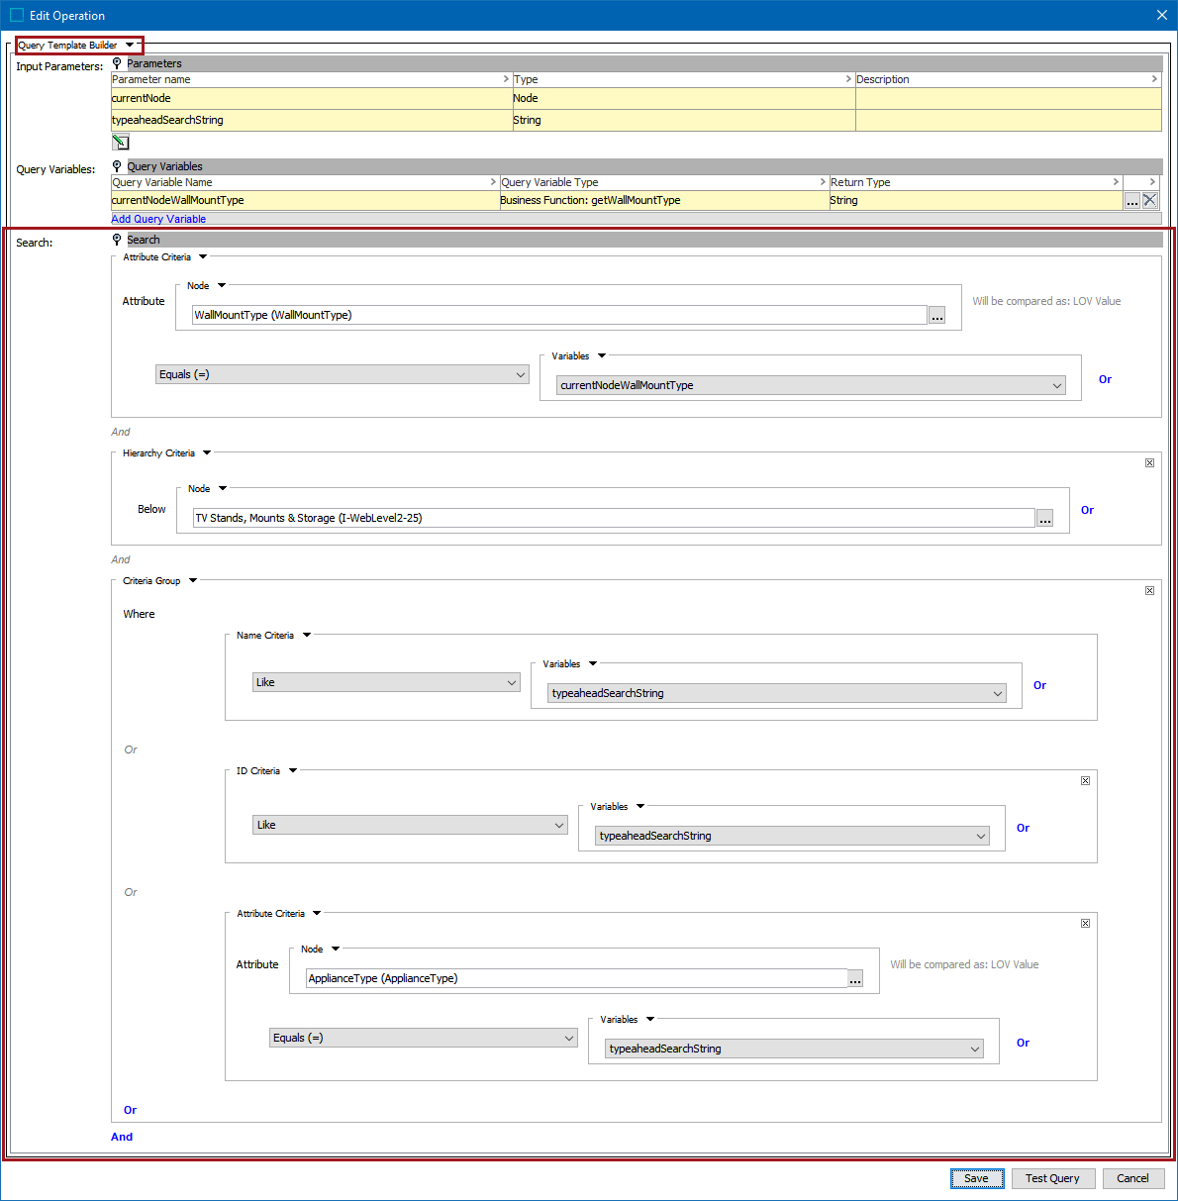1178x1201 pixels.
Task: Click Or link beside ApplianceType variable
Action: [1023, 1043]
